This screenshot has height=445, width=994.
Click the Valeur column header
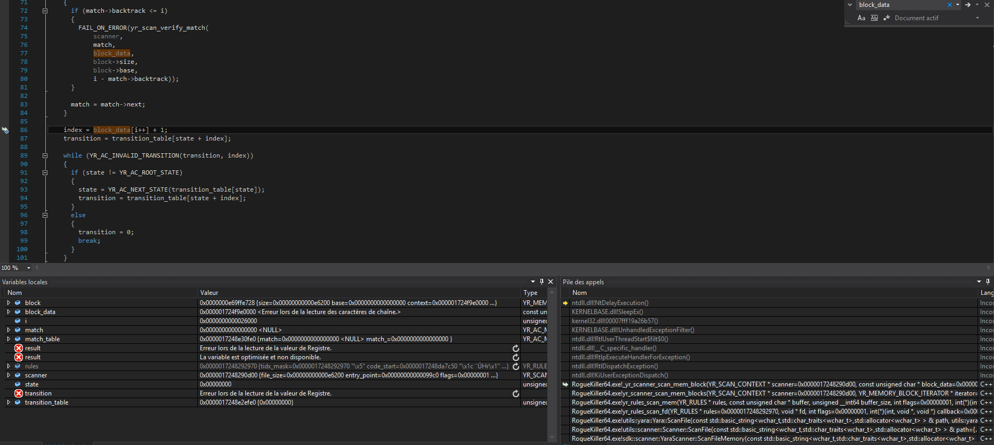tap(359, 293)
